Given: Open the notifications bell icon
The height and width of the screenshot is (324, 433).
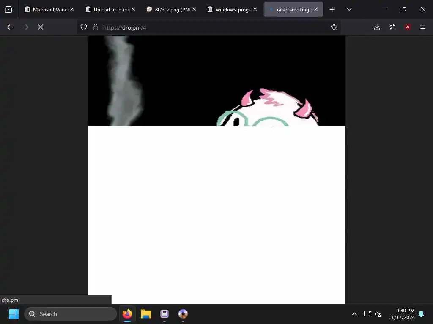Looking at the screenshot, I should 422,314.
